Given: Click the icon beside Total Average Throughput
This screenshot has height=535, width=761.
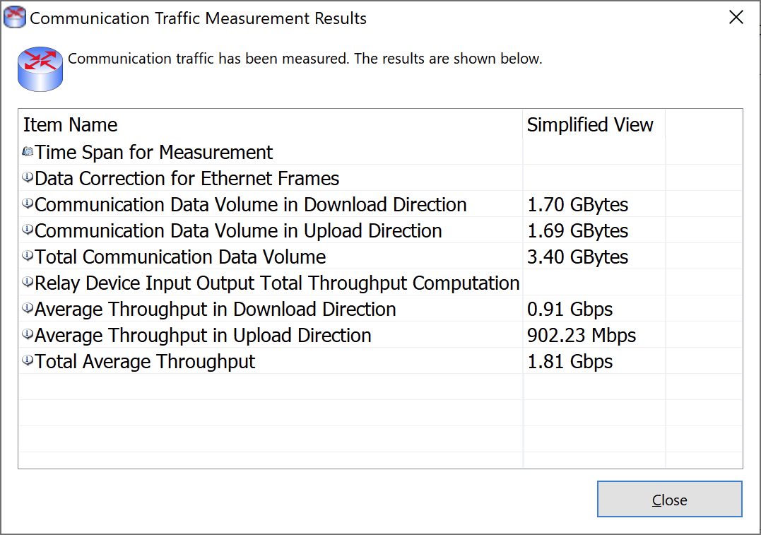Looking at the screenshot, I should point(28,361).
